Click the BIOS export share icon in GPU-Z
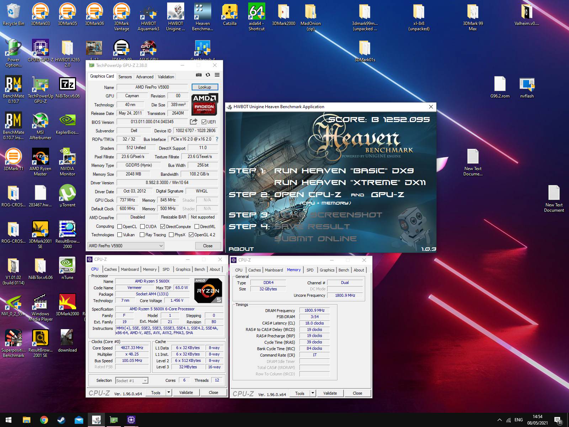This screenshot has height=427, width=569. [193, 122]
